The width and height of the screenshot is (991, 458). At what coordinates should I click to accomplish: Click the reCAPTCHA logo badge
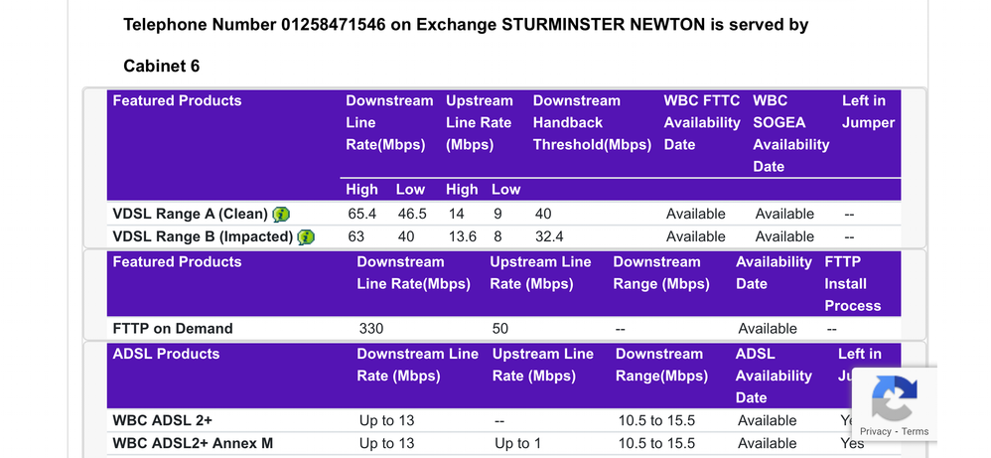[894, 398]
